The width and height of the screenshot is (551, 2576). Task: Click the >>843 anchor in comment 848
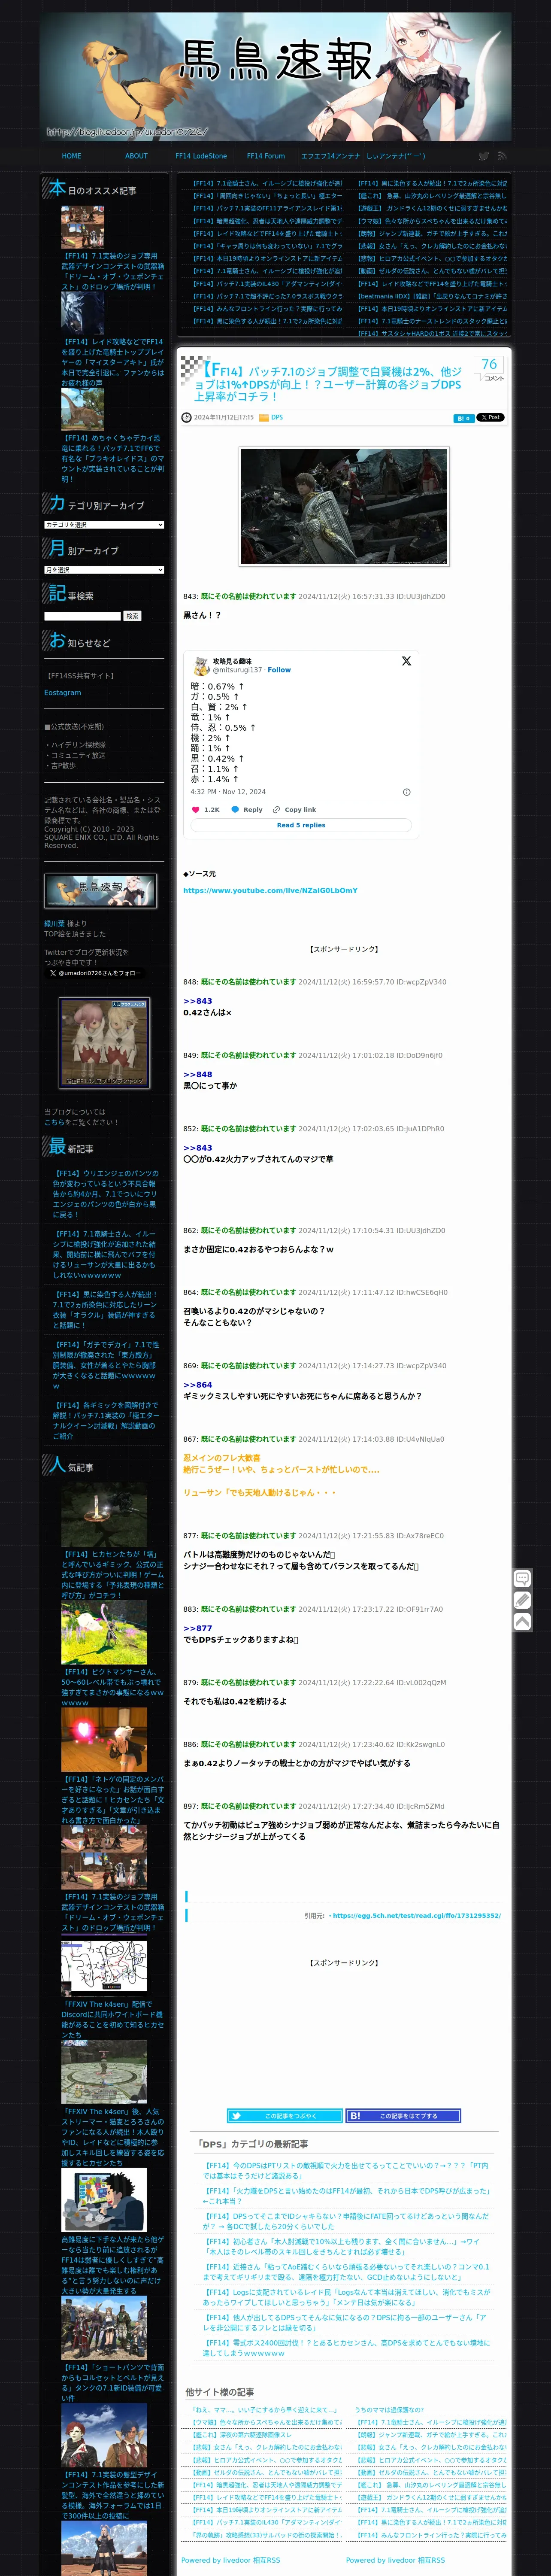coord(198,1001)
